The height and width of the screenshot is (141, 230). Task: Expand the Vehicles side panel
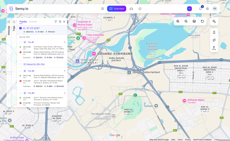(9, 22)
